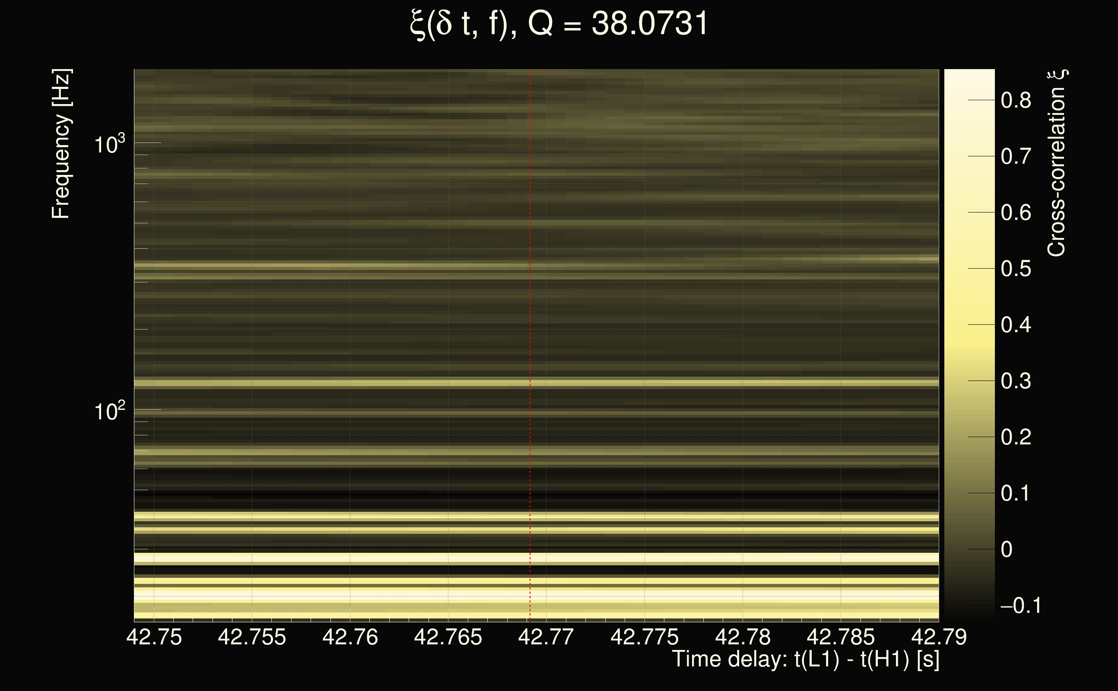The width and height of the screenshot is (1118, 691).
Task: Click the 42.79 tick label on x-axis
Action: [x=939, y=637]
